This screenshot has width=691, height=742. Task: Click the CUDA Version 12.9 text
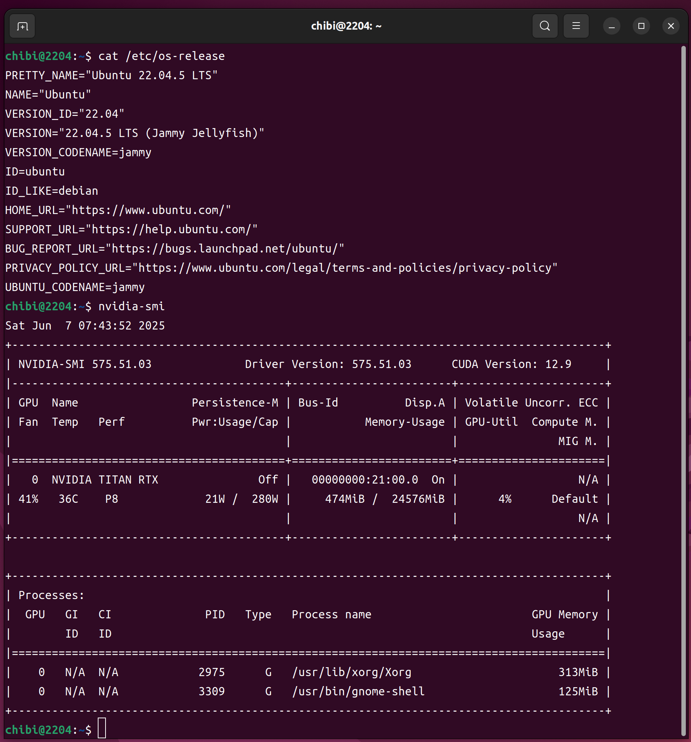point(511,364)
